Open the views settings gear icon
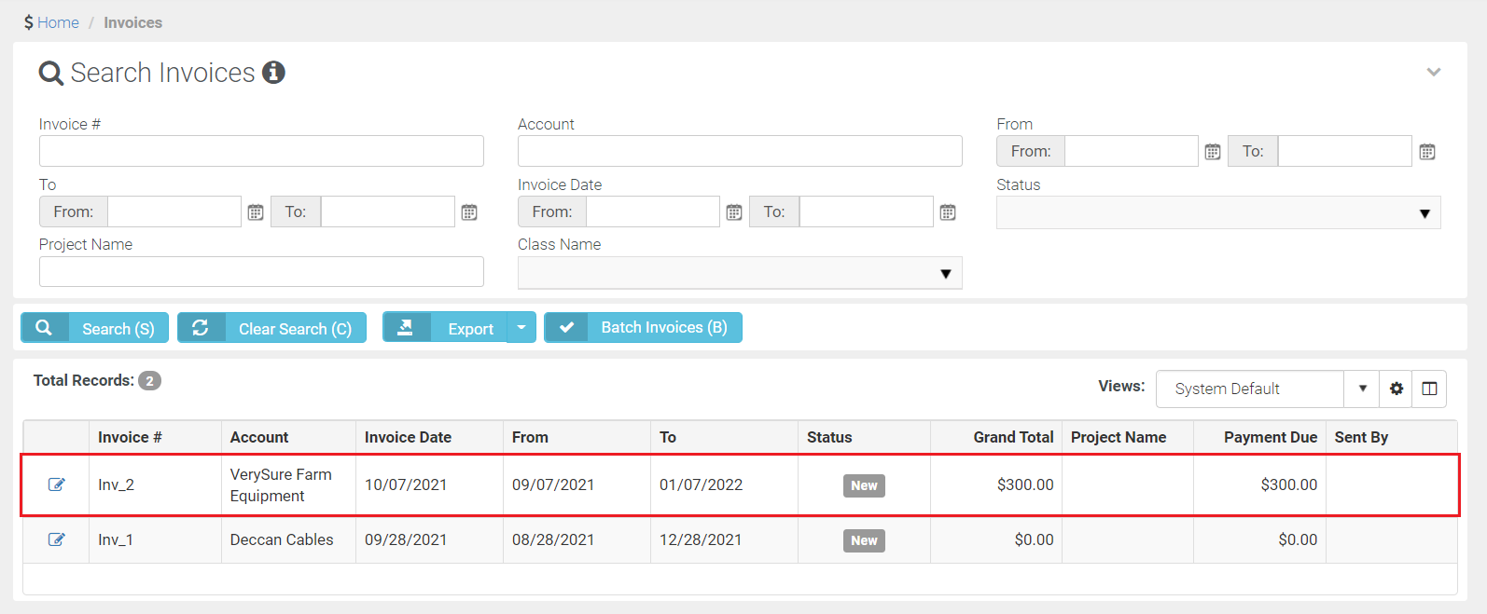Screen dimensions: 1487x614 1396,389
